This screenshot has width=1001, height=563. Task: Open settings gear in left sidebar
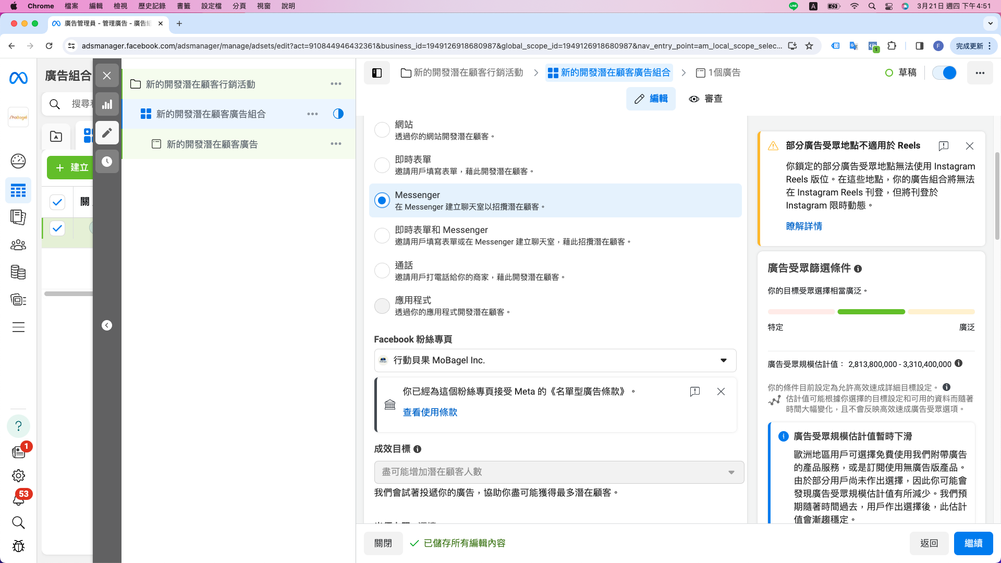18,475
